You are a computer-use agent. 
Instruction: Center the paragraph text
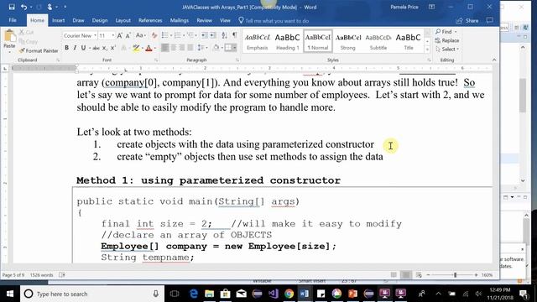pos(174,48)
